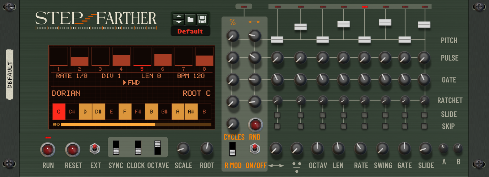Image resolution: width=489 pixels, height=177 pixels.
Task: Select the next patch with the down arrow
Action: (179, 22)
